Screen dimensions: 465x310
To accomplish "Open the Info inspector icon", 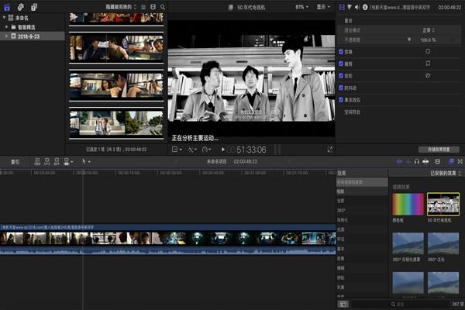I will 365,7.
